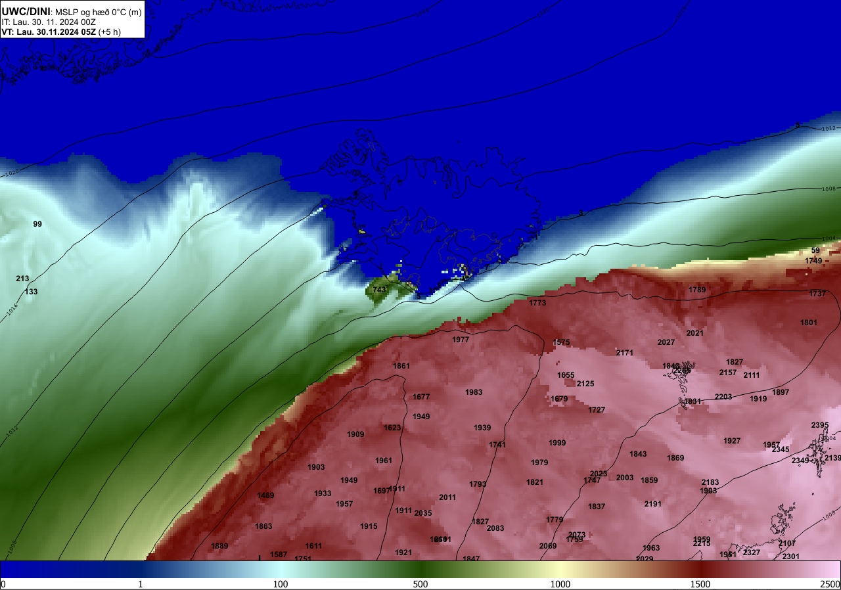Screen dimensions: 841x590
Task: Click the map value 1869
Action: click(x=675, y=458)
